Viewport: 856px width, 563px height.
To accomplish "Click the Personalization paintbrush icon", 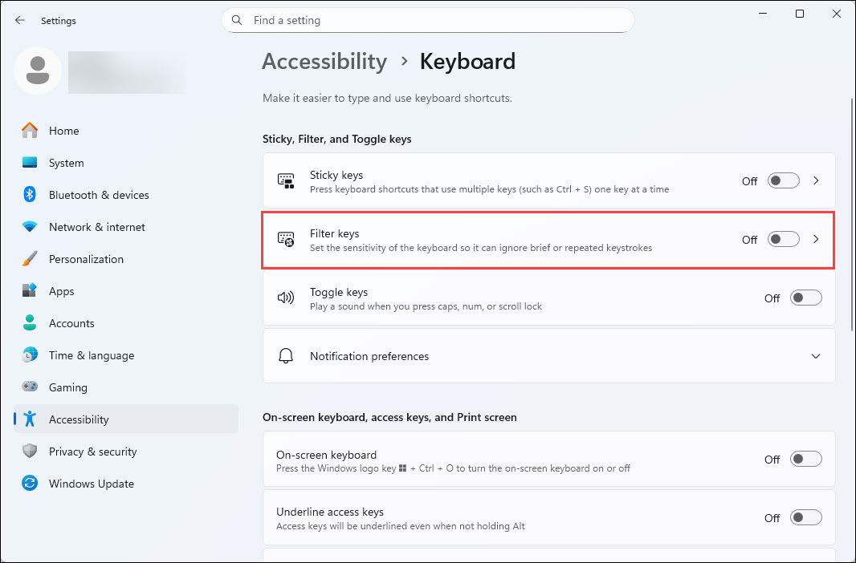I will [30, 259].
